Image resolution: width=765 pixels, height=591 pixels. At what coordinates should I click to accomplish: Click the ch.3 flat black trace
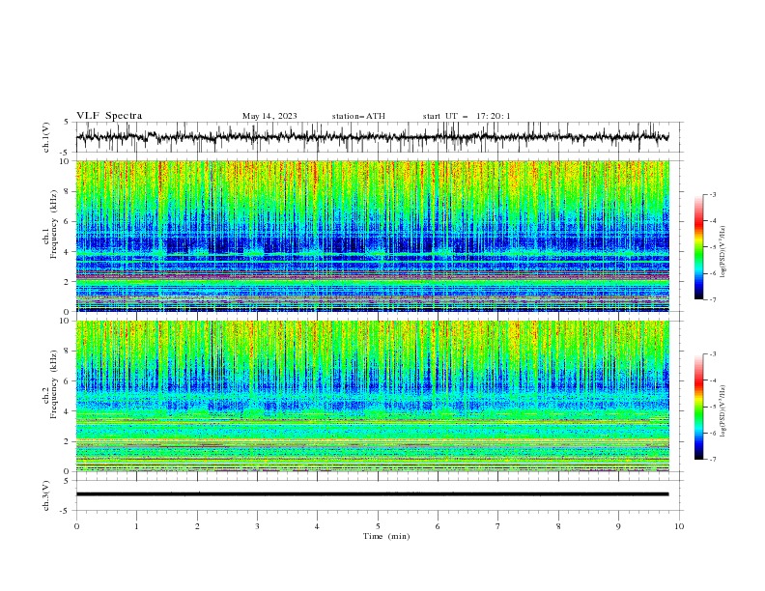tap(372, 494)
